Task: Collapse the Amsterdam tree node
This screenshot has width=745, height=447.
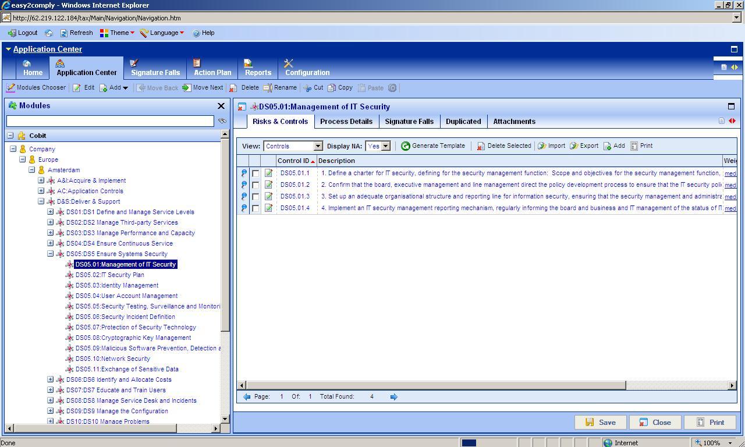Action: point(32,170)
